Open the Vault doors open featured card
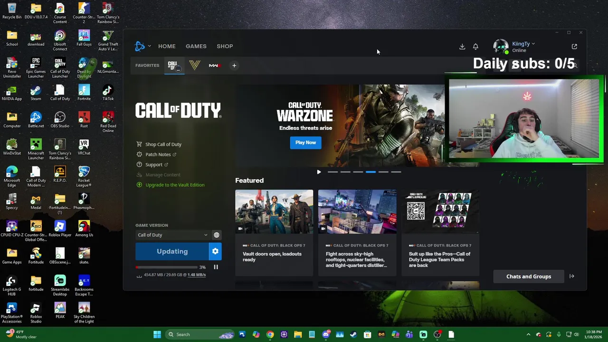Screen dimensions: 608x342 coord(274,233)
